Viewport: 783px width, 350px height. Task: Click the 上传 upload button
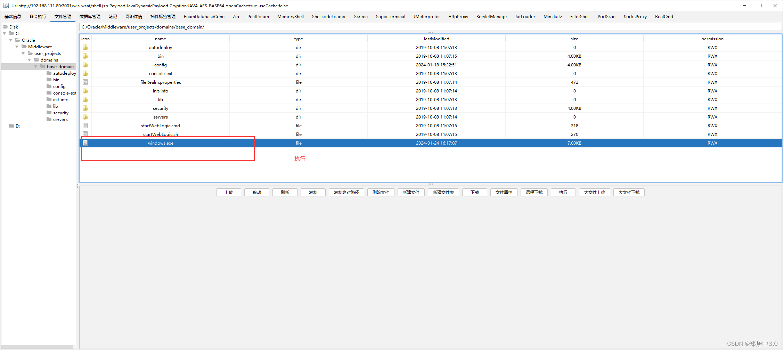pyautogui.click(x=229, y=193)
